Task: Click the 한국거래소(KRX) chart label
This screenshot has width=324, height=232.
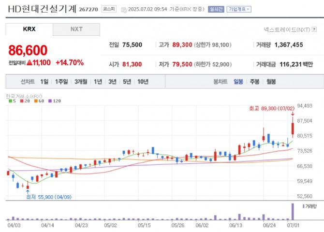Action: tap(24, 96)
